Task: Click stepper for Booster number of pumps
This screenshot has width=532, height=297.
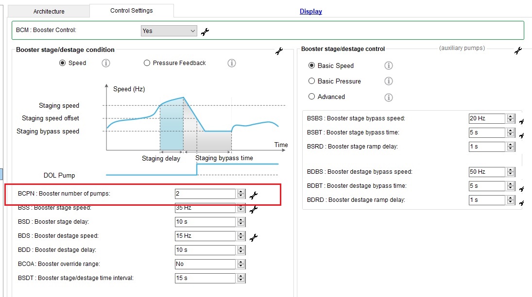Action: point(241,194)
